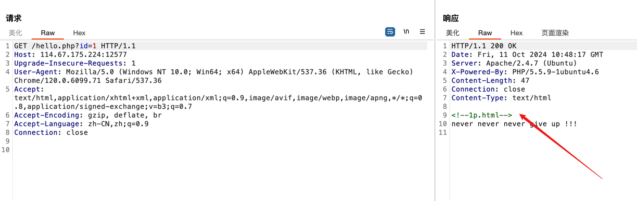The height and width of the screenshot is (201, 637).
Task: Toggle the \n non-printable characters display
Action: (x=406, y=32)
